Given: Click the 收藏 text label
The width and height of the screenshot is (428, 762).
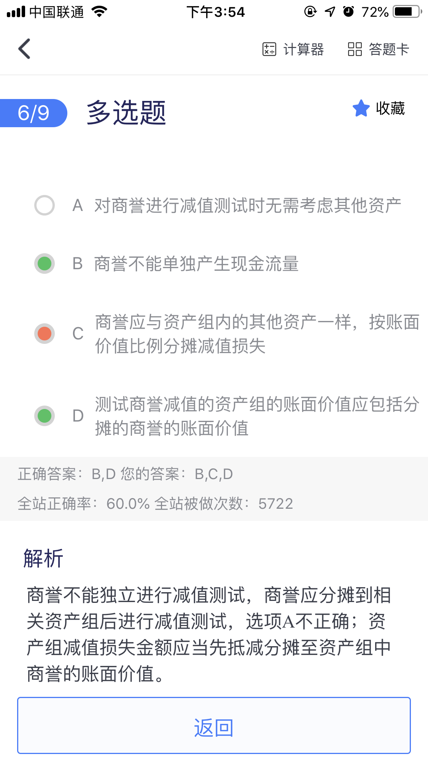Looking at the screenshot, I should pyautogui.click(x=390, y=109).
